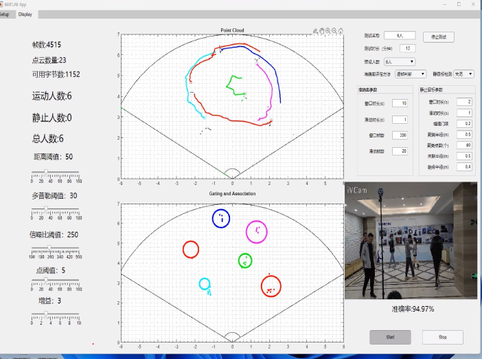The width and height of the screenshot is (482, 359).
Task: Click the MATLAB App logo in title bar
Action: coord(3,4)
